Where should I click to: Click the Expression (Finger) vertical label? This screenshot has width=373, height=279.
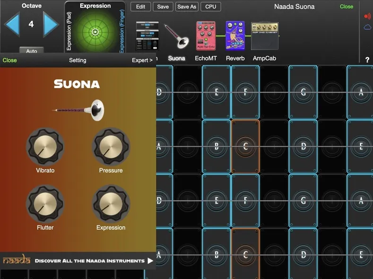point(122,31)
